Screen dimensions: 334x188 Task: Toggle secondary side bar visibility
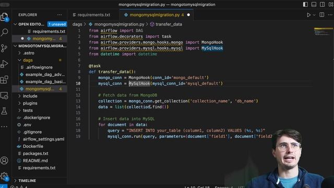click(x=323, y=4)
